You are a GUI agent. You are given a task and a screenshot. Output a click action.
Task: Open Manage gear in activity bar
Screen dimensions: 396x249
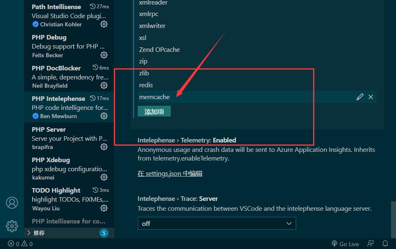(x=12, y=226)
